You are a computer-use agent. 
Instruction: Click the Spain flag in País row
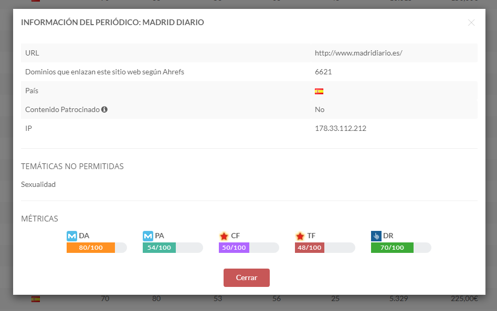(x=319, y=91)
